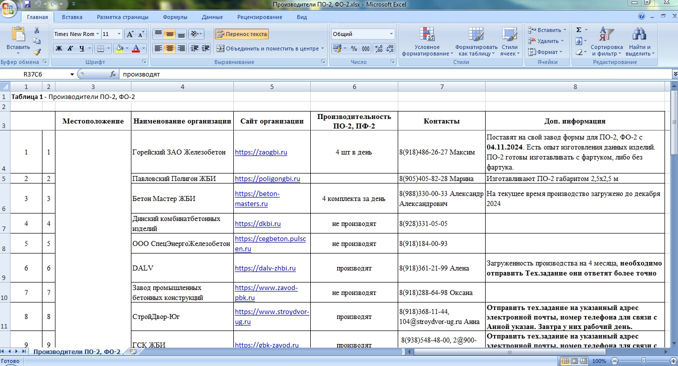This screenshot has height=366, width=678.
Task: Expand the Общий number format dropdown
Action: click(391, 34)
